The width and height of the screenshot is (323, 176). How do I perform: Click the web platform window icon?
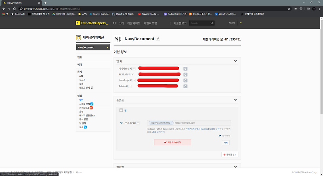[x=121, y=110]
